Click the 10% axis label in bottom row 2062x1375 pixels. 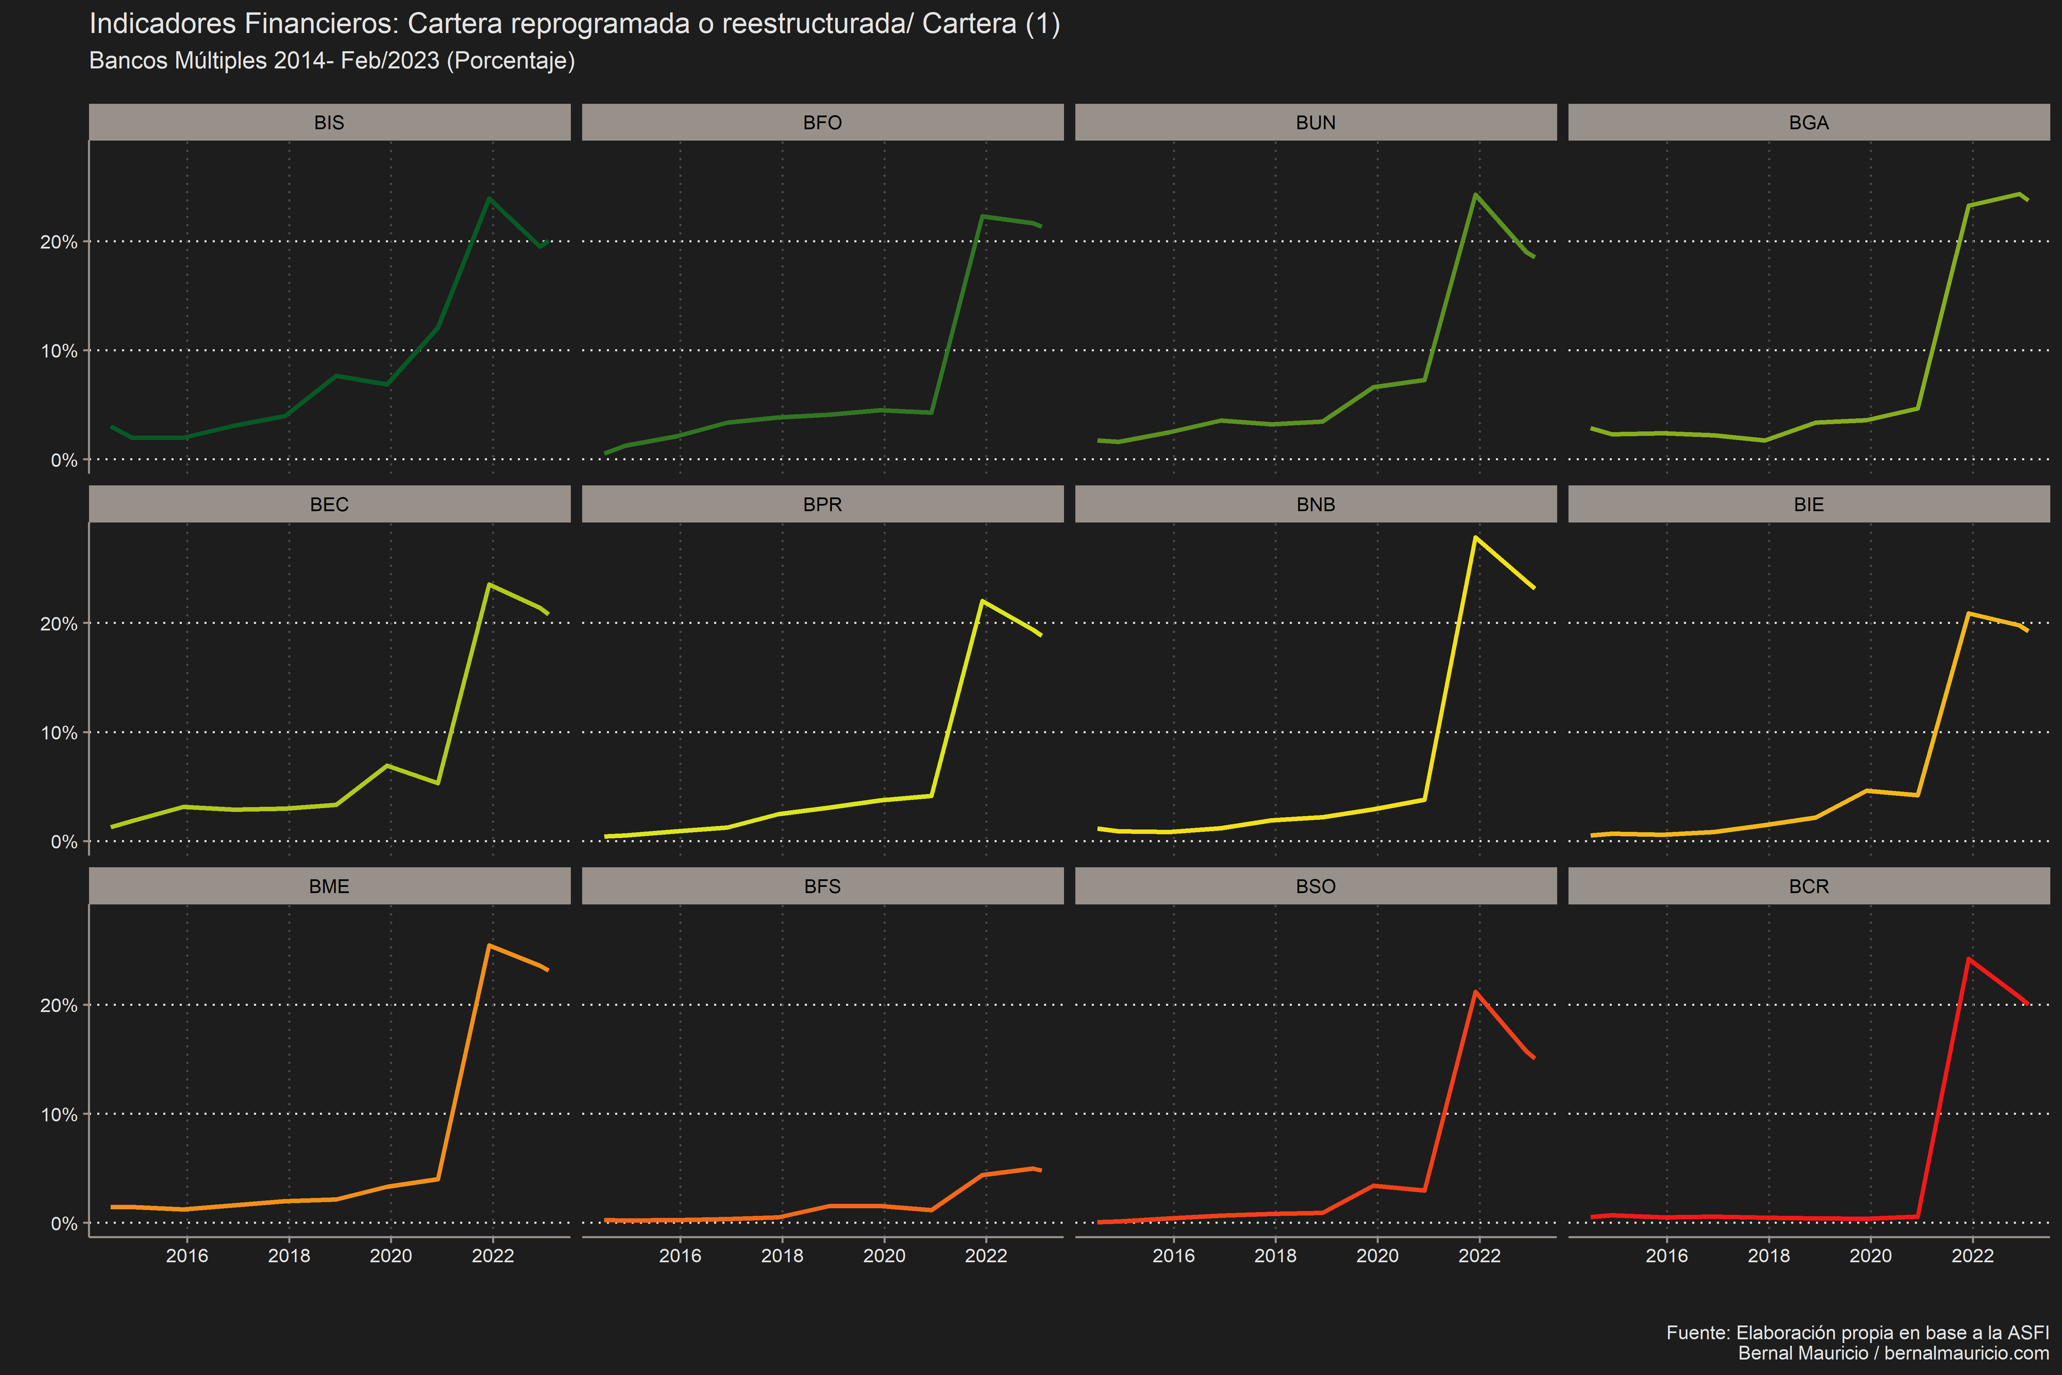(59, 1114)
